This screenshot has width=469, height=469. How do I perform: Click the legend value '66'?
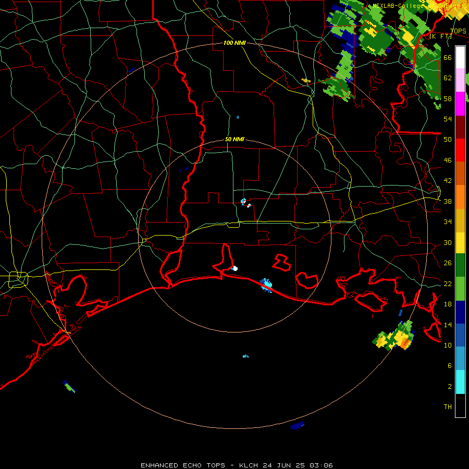pos(448,57)
